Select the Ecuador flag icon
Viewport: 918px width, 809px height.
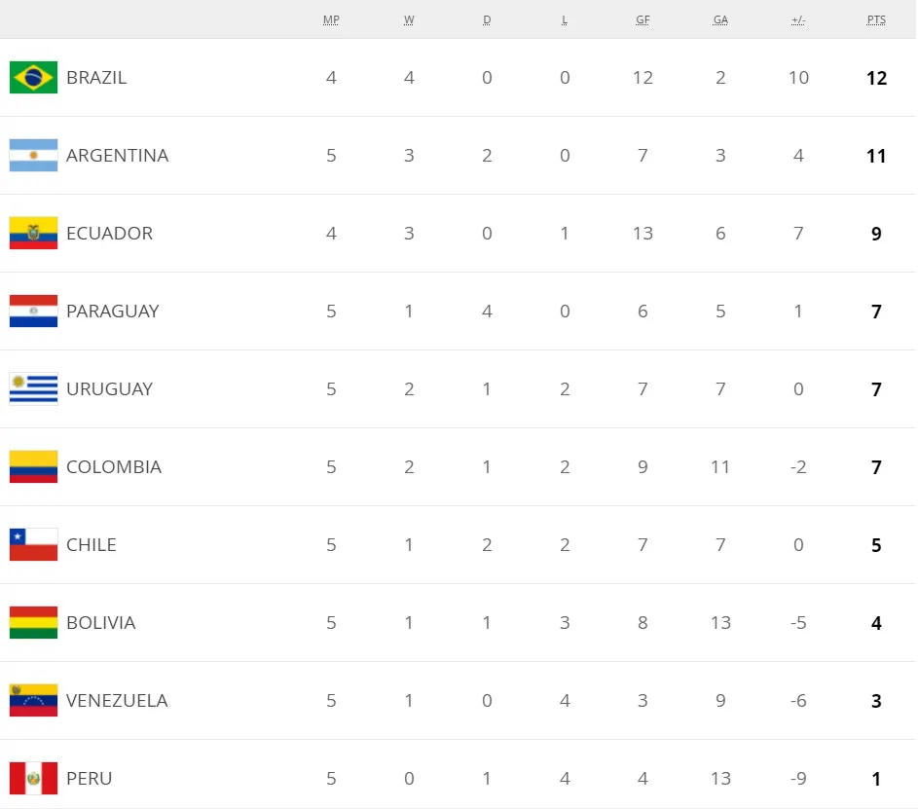(33, 233)
